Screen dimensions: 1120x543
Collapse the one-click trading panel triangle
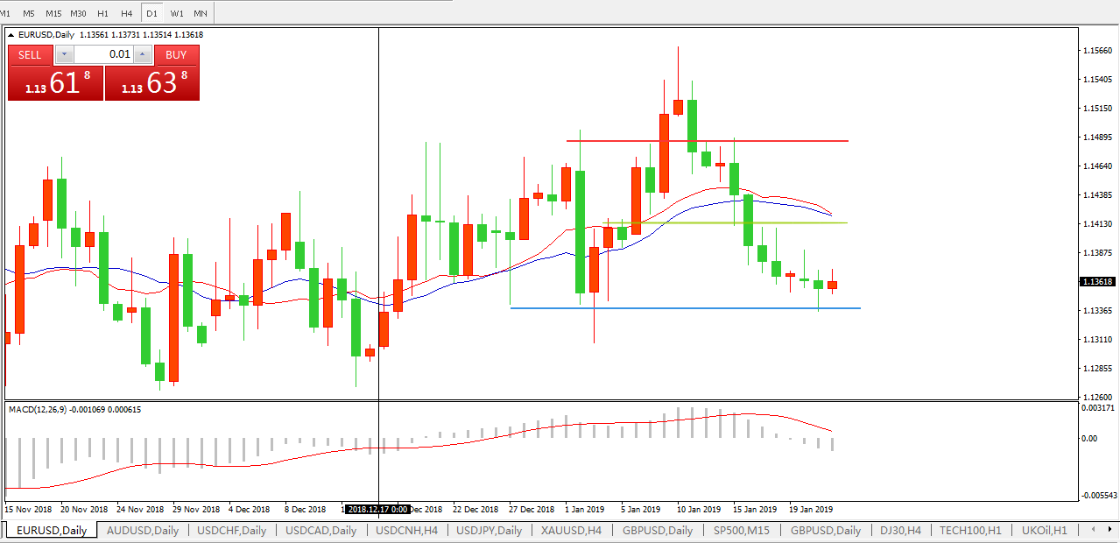click(11, 35)
